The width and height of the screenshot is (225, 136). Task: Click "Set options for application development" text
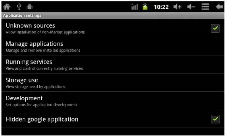point(41,105)
